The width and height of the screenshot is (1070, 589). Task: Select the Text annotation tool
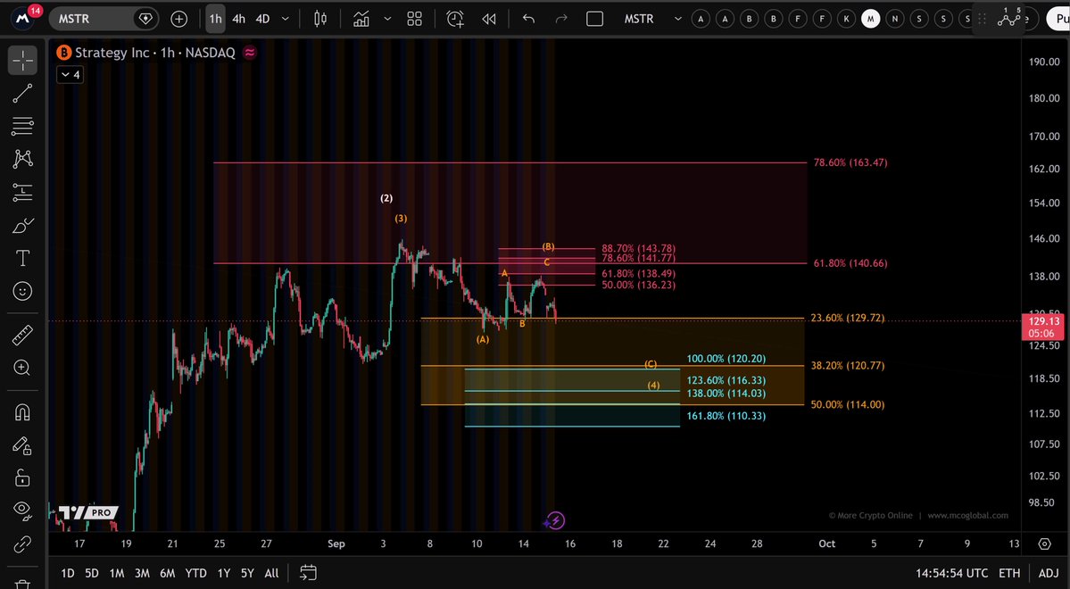pyautogui.click(x=22, y=258)
